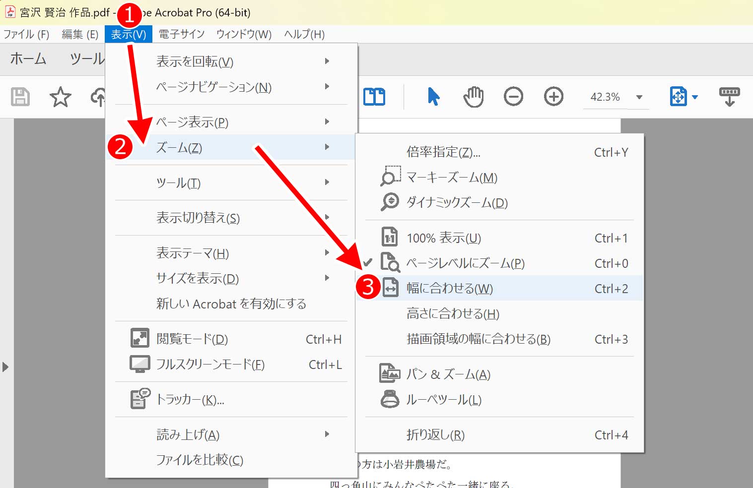
Task: Open パン & ズーム(A) tool
Action: [499, 374]
